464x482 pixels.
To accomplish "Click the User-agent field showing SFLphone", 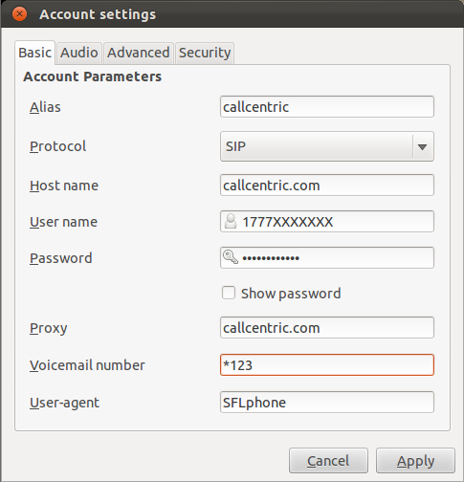I will point(327,403).
